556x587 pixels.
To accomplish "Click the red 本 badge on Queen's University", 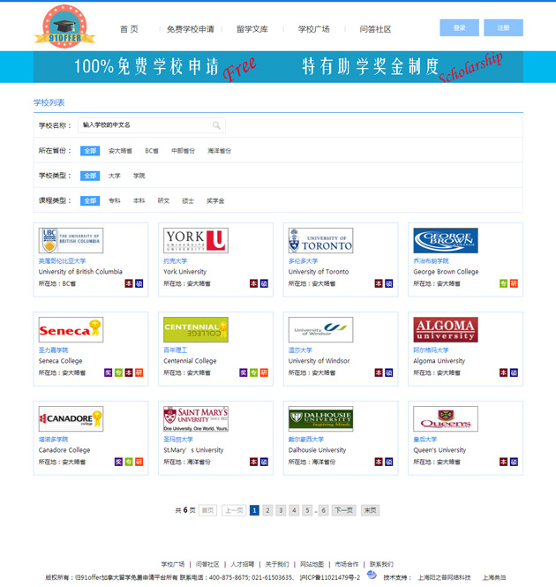I will point(504,462).
